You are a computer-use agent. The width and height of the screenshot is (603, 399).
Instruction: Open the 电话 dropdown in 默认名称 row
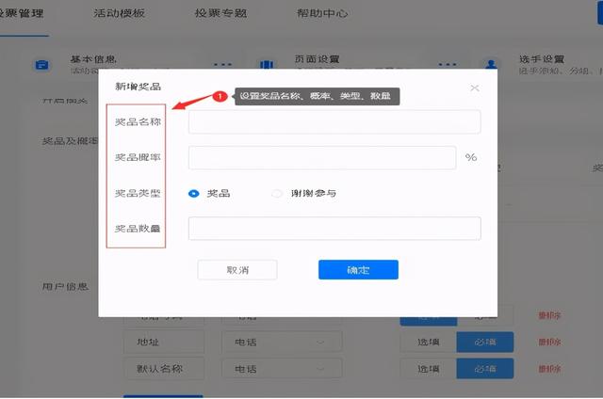tap(282, 369)
